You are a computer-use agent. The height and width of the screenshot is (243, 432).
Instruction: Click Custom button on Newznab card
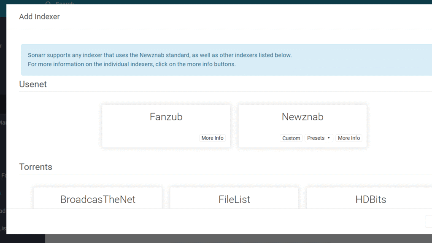291,138
